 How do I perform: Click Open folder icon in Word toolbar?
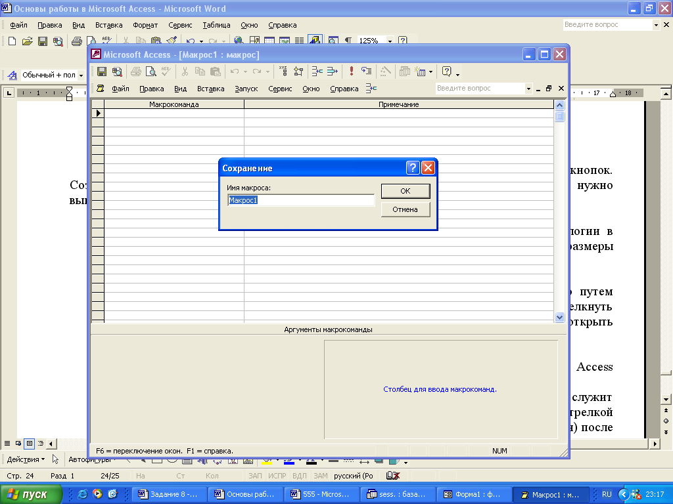pyautogui.click(x=27, y=41)
